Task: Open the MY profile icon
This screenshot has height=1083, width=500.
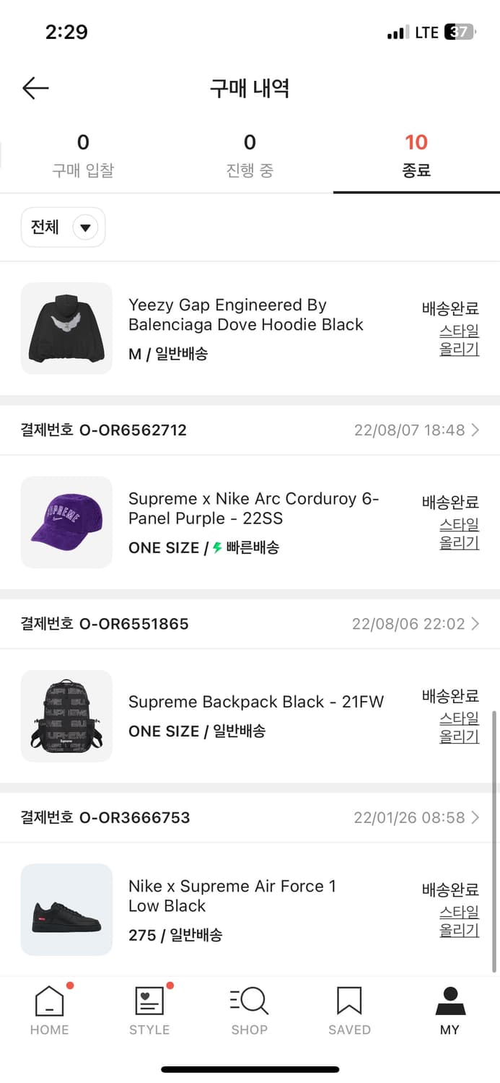Action: [x=449, y=1001]
